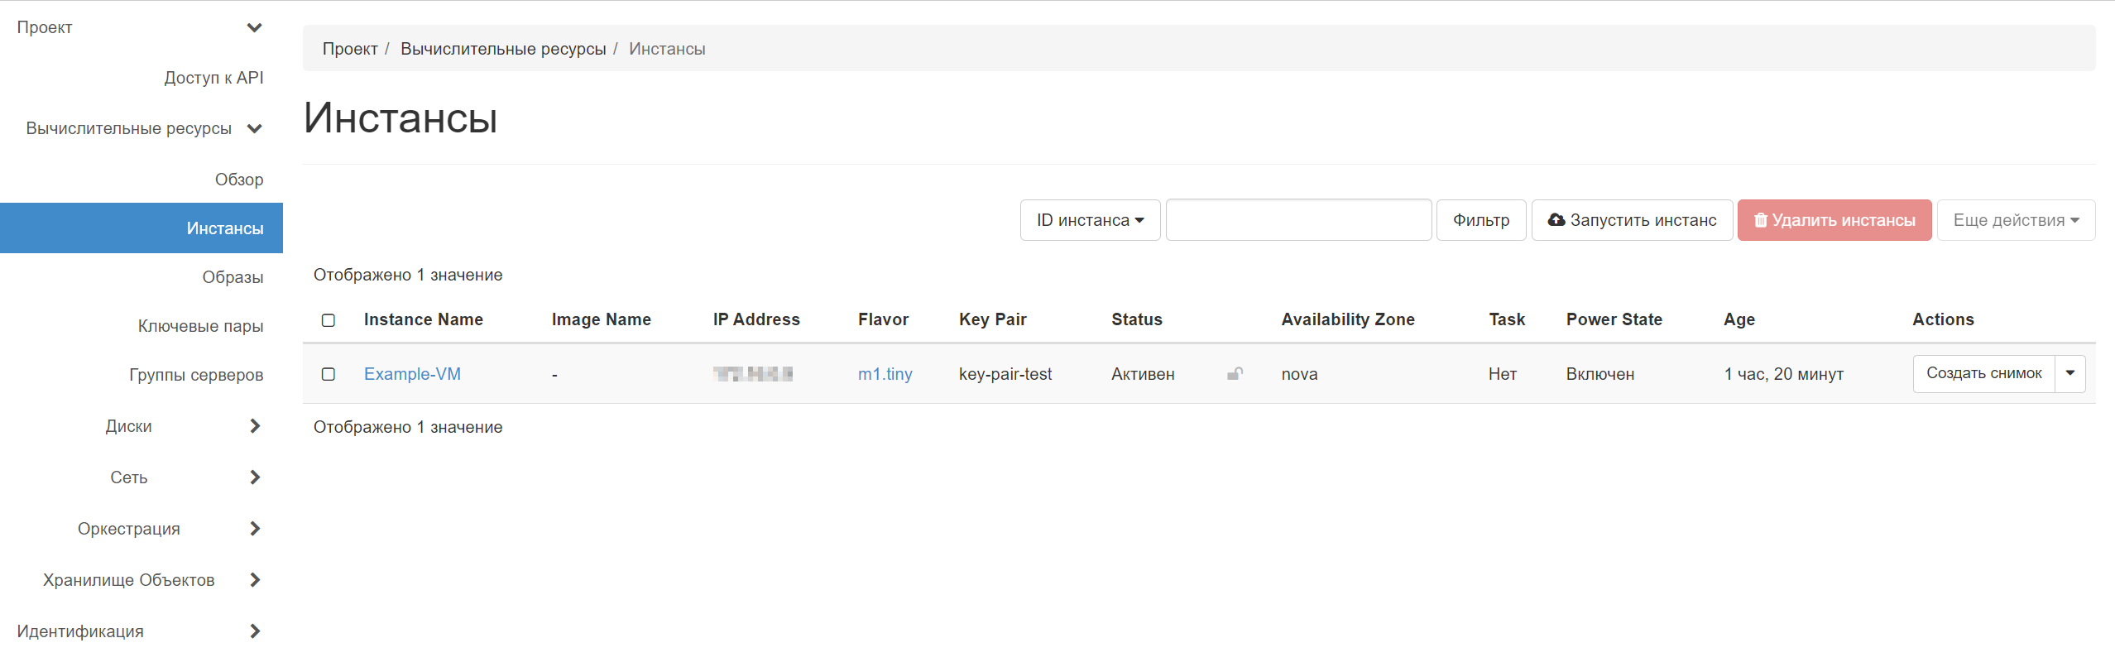Viewport: 2115px width, 662px height.
Task: Expand the Оркестрация sidebar section
Action: 254,529
